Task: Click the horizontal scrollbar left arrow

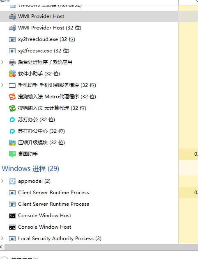Action: point(2,247)
